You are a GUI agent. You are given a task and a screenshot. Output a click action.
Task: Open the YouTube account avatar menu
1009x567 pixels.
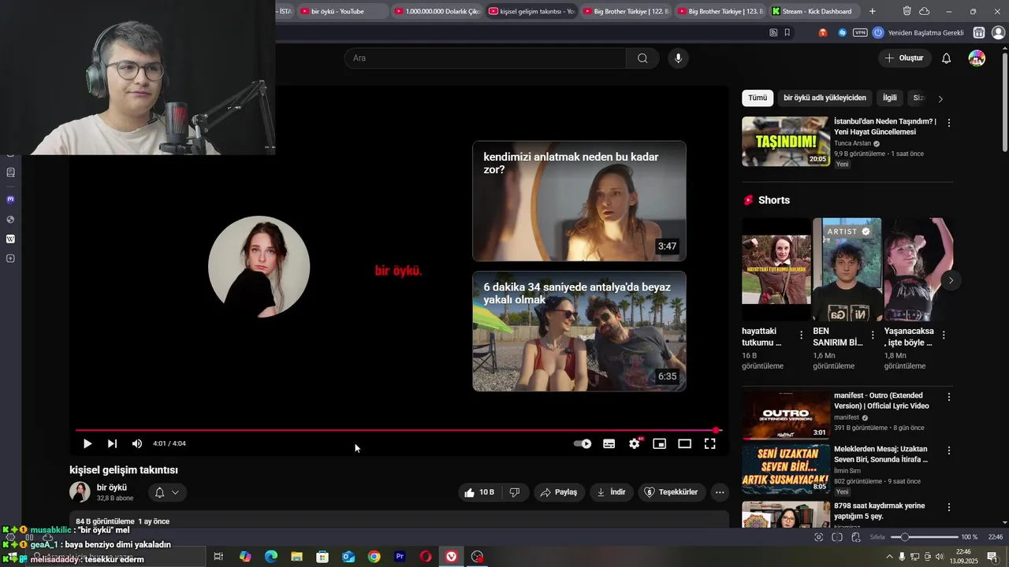click(x=977, y=58)
